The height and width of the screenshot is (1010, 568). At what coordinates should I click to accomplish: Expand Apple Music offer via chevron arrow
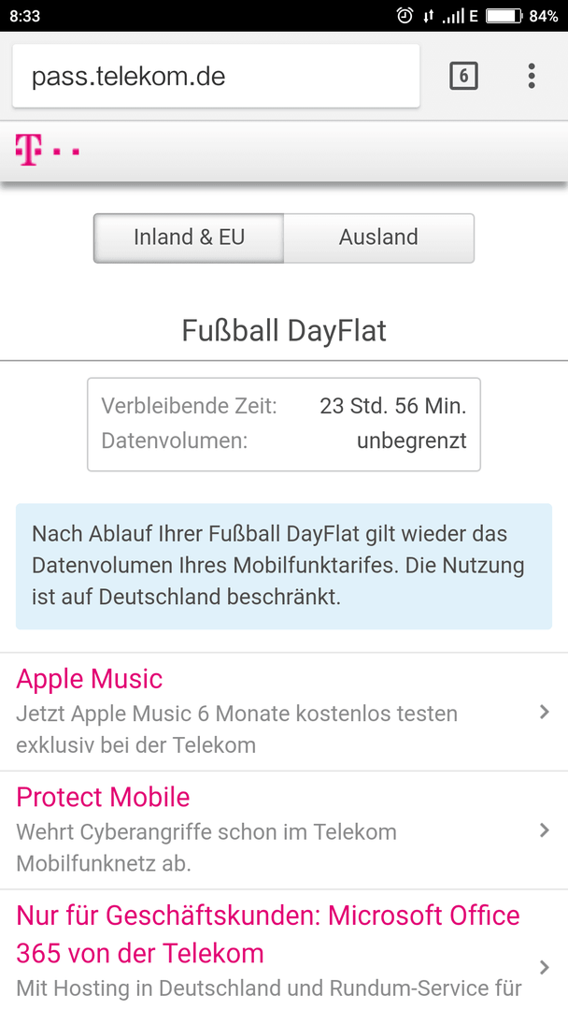point(545,712)
